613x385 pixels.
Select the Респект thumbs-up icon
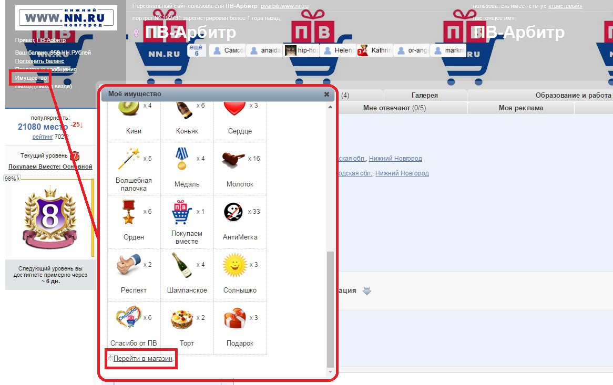[129, 264]
